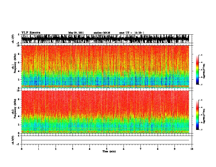Click time axis tick label "3"
The image size is (216, 167).
pyautogui.click(x=73, y=149)
